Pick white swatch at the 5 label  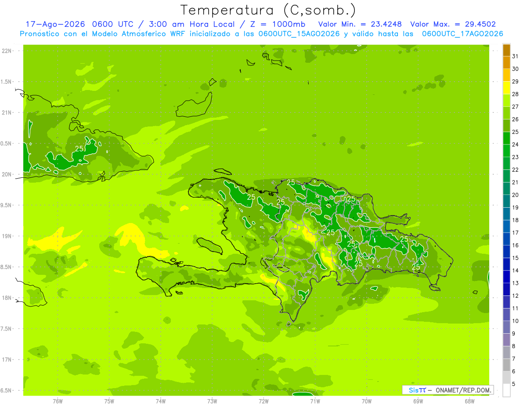(506, 390)
